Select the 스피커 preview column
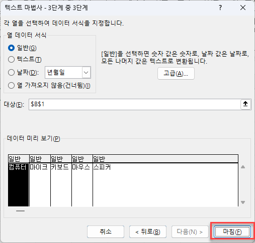Image resolution: width=255 pixels, height=243 pixels. 165,184
